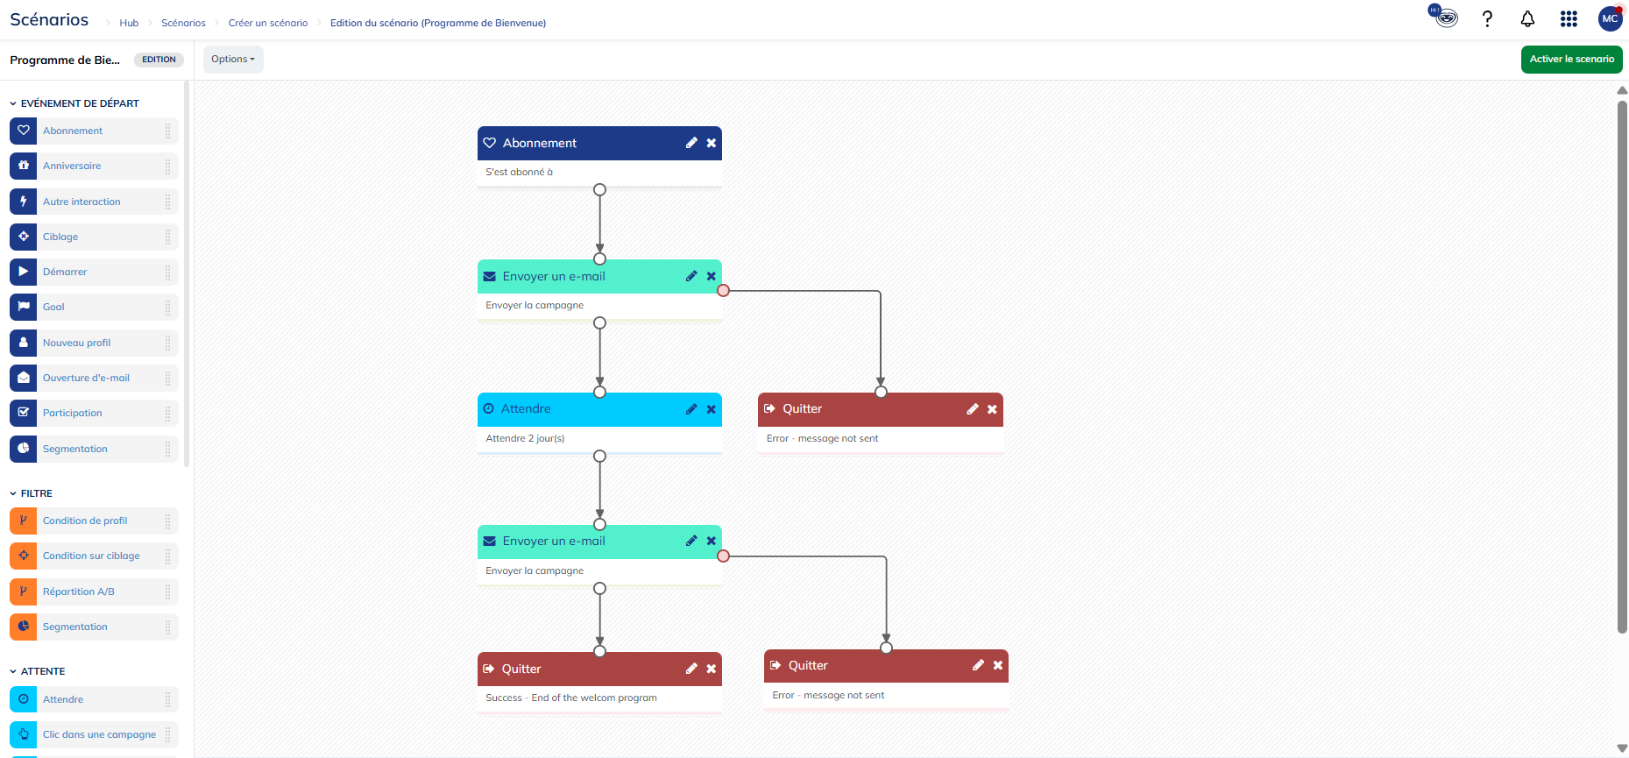Click the pencil edit icon on Abonnement node
The width and height of the screenshot is (1629, 758).
[x=691, y=143]
